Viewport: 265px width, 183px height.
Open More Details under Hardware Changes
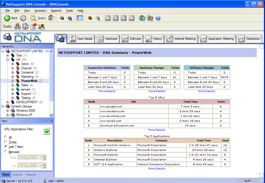(157, 91)
